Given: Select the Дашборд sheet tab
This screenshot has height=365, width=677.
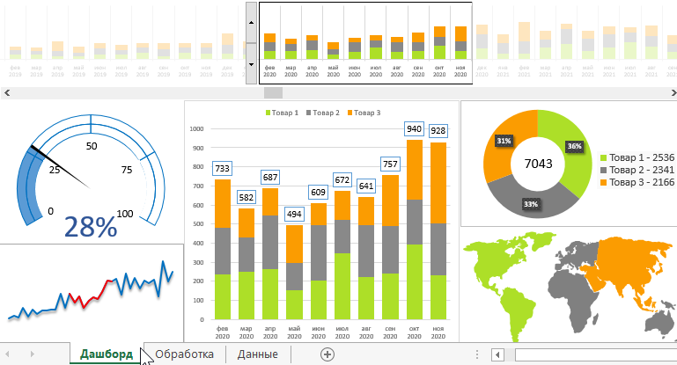Looking at the screenshot, I should (107, 354).
